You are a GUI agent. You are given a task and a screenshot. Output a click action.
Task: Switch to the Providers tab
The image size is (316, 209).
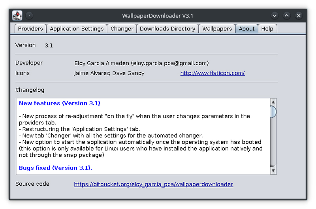(x=30, y=28)
